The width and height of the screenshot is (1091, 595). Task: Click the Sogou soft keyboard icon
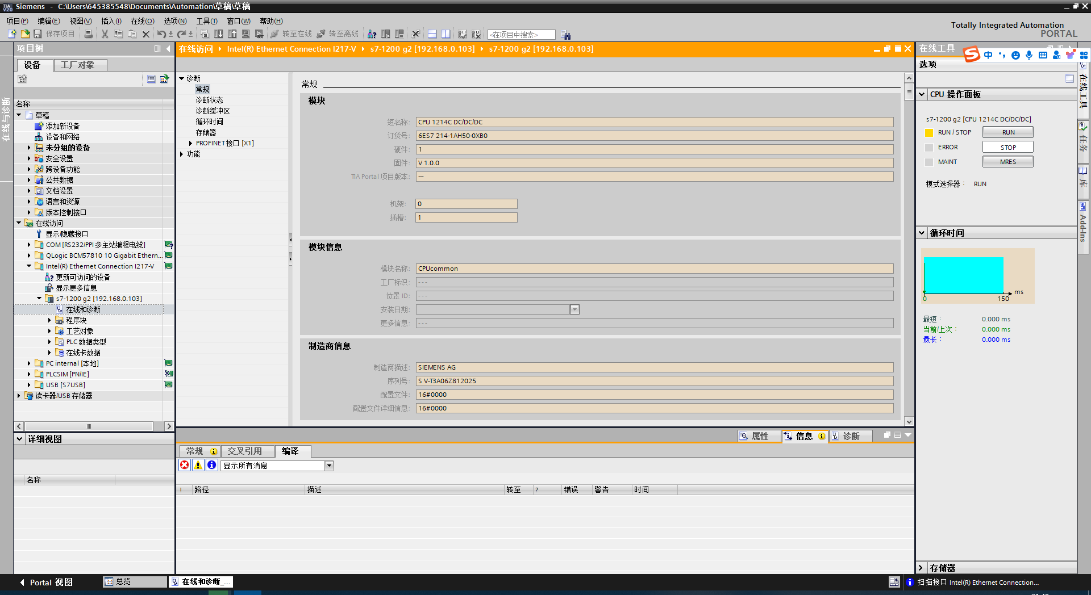1043,55
